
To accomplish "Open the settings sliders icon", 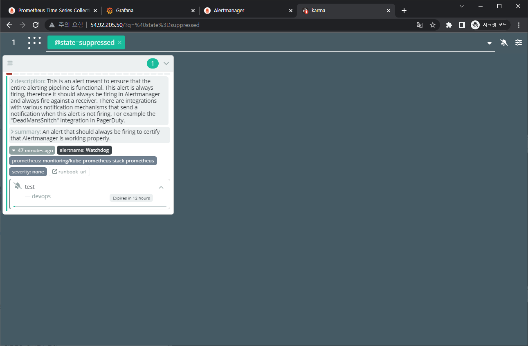I will (x=519, y=42).
